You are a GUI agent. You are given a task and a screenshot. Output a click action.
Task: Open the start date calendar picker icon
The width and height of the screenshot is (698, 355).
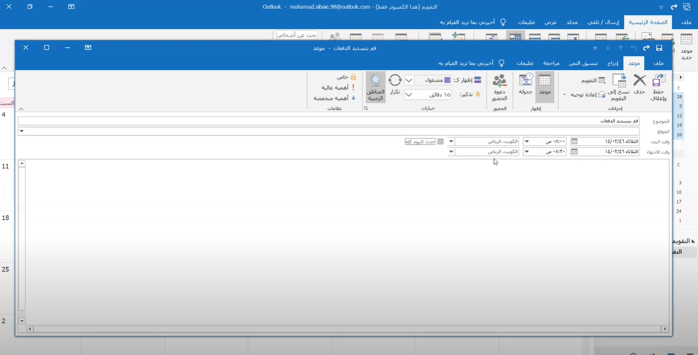[574, 141]
